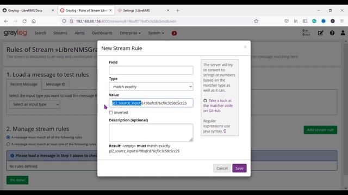The height and width of the screenshot is (195, 348).
Task: Expand the System menu
Action: tap(156, 33)
